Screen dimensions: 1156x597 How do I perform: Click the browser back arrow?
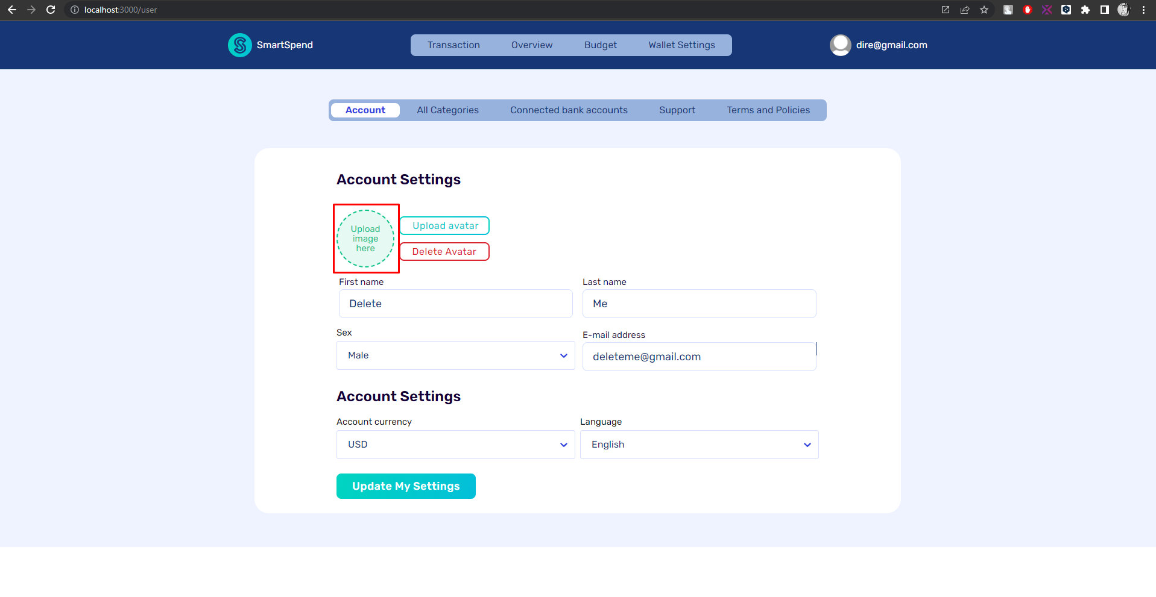pos(12,10)
